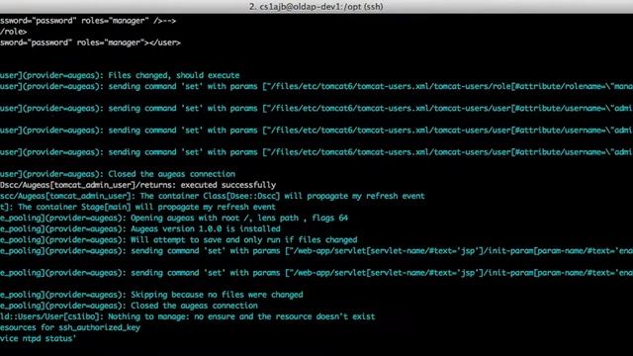The image size is (633, 356).
Task: Click 'Closed the augeas connection' on the e_pooling line
Action: click(x=194, y=306)
